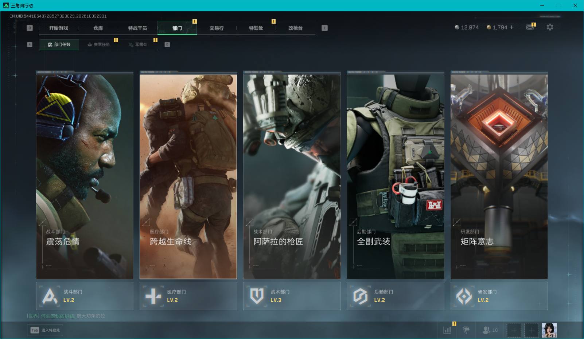This screenshot has height=339, width=584.
Task: Open the mail envelope icon
Action: 530,27
